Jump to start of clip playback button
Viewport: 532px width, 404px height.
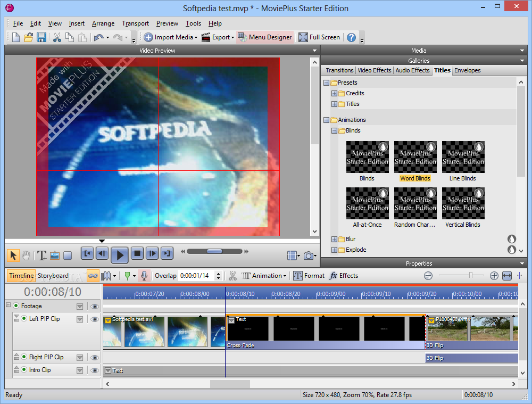[87, 253]
